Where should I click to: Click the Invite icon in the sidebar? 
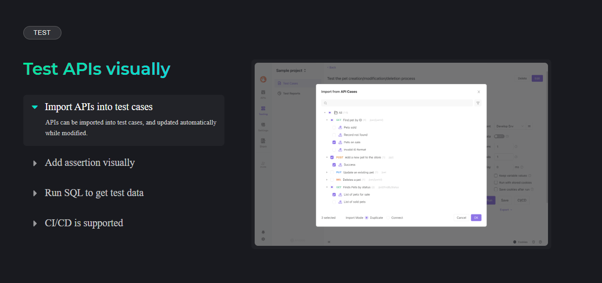[x=263, y=164]
